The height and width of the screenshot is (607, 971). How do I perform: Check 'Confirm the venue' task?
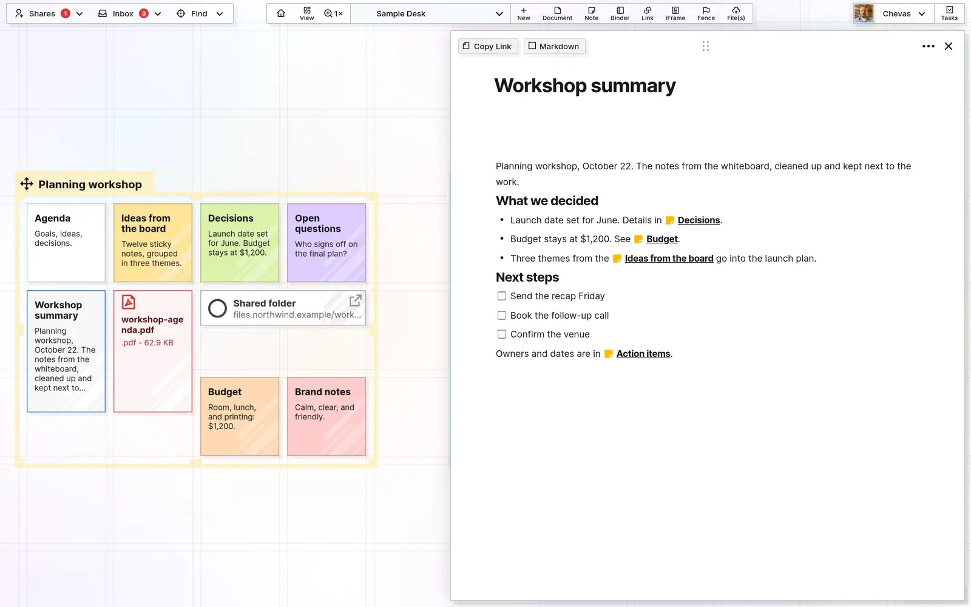(x=502, y=334)
